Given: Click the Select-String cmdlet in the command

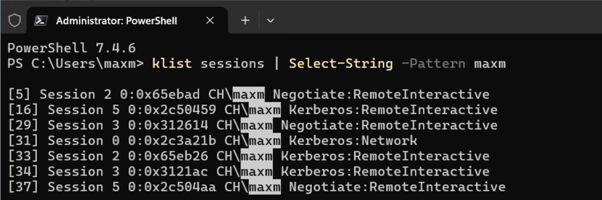Looking at the screenshot, I should click(341, 63).
